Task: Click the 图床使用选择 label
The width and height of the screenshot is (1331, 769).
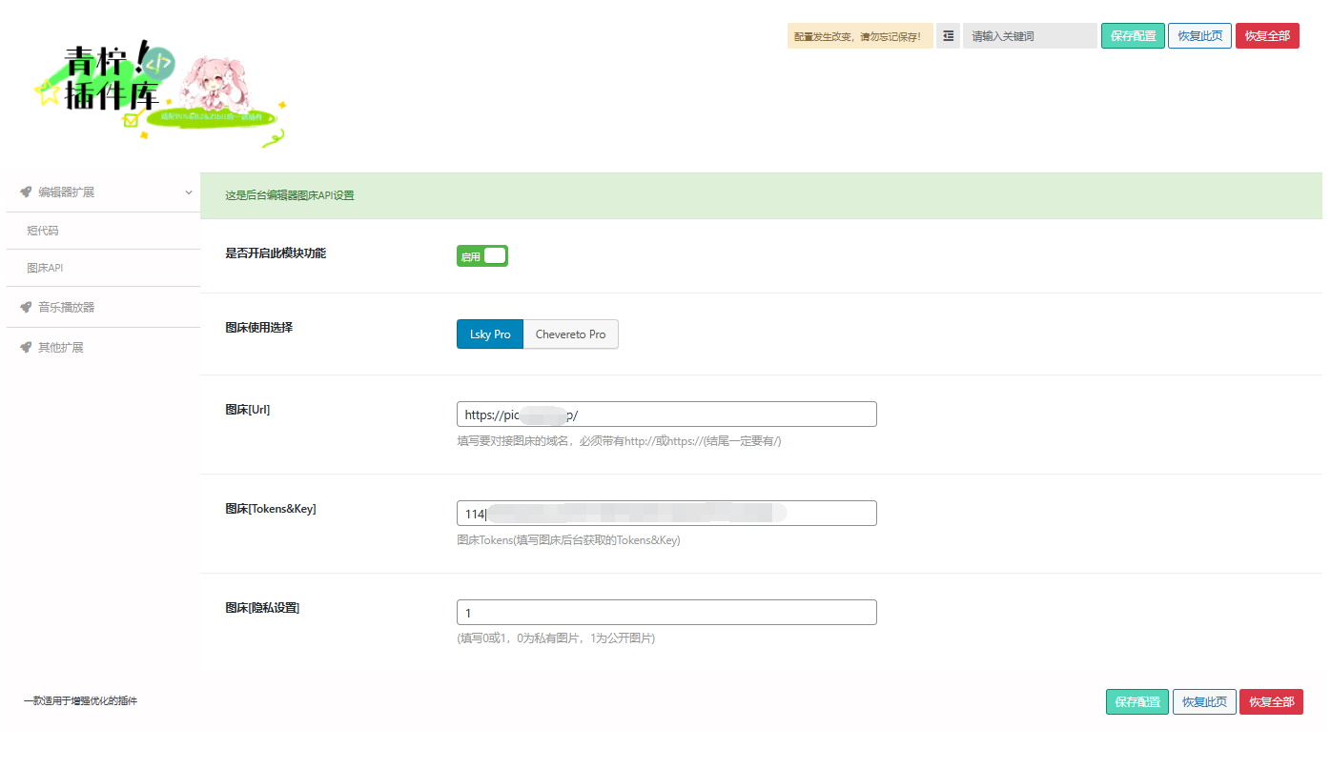Action: 258,328
